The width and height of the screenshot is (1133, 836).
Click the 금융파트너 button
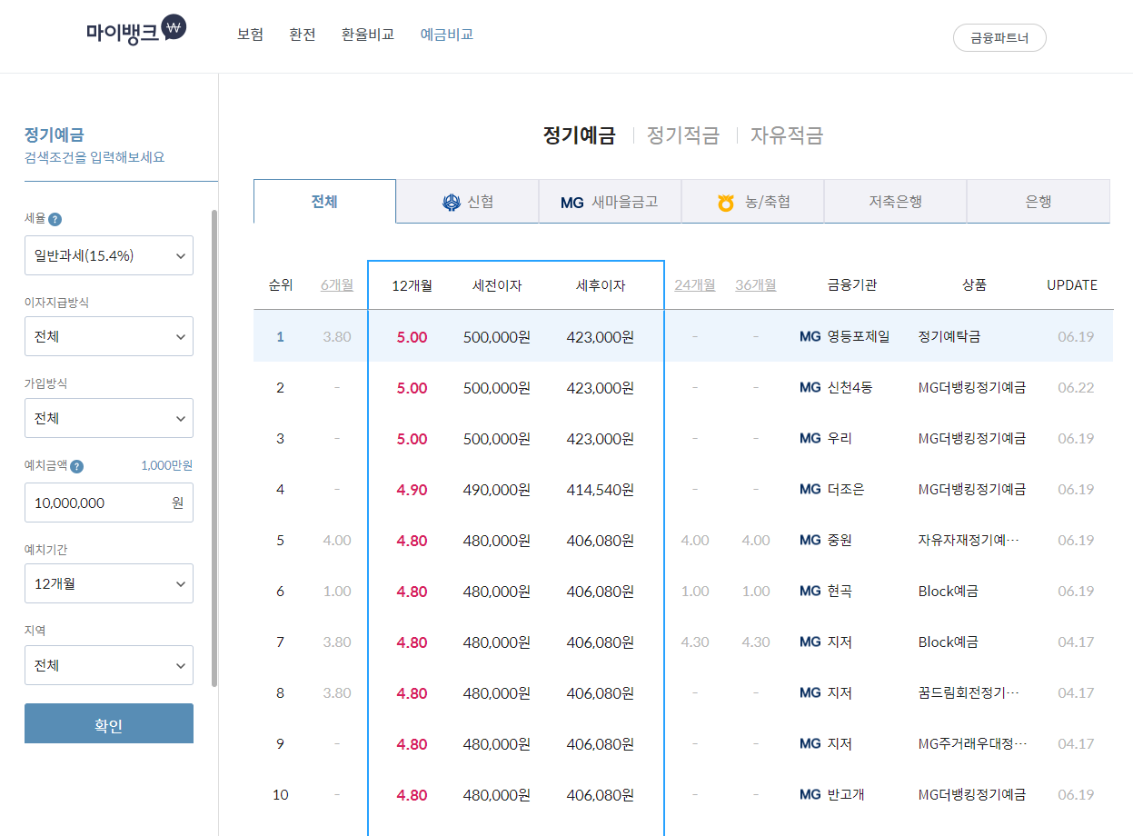pos(999,37)
